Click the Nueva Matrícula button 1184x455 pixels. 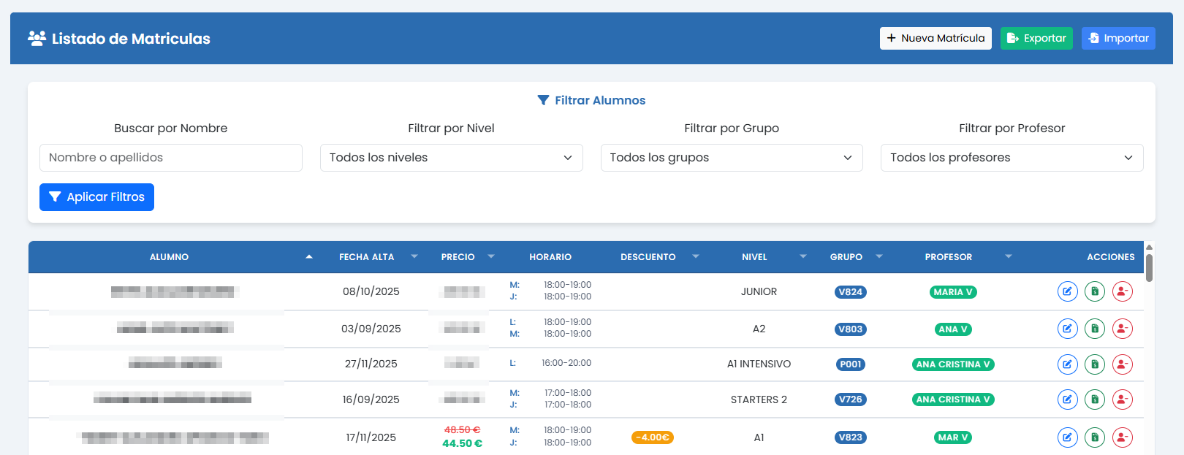point(935,38)
